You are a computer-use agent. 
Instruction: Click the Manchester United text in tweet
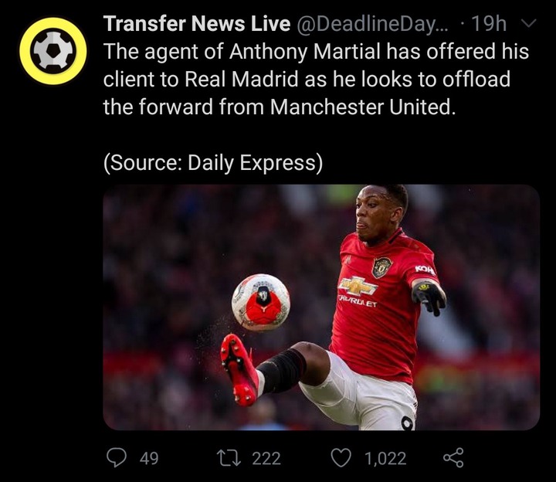(x=362, y=107)
